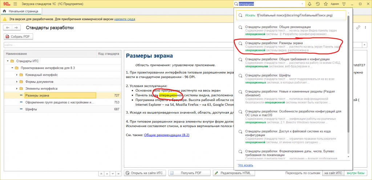Go forward with the right arrow button
Image resolution: width=372 pixels, height=180 pixels.
click(x=16, y=28)
